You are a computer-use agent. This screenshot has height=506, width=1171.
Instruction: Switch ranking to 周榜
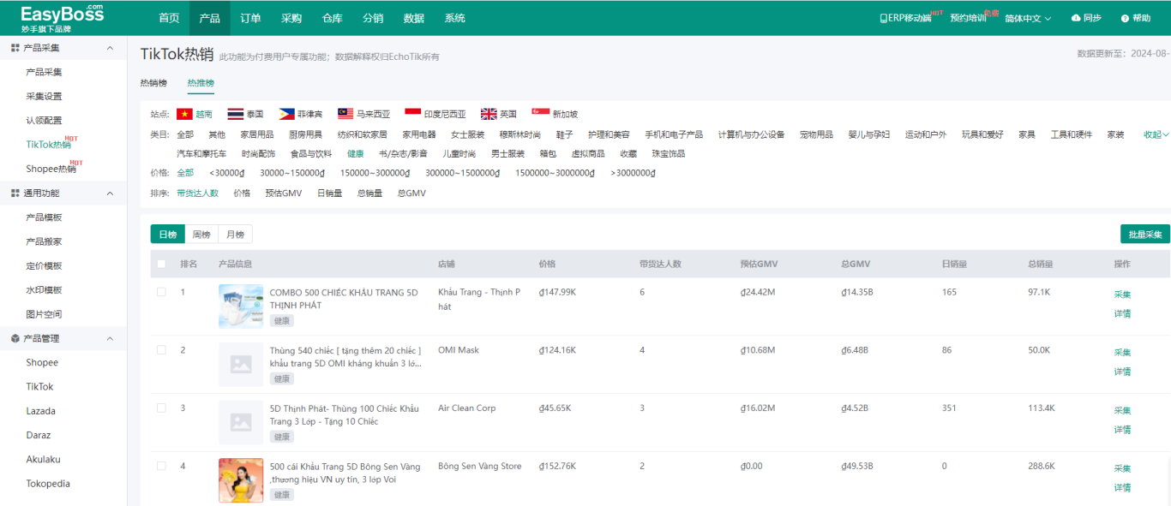(x=201, y=235)
